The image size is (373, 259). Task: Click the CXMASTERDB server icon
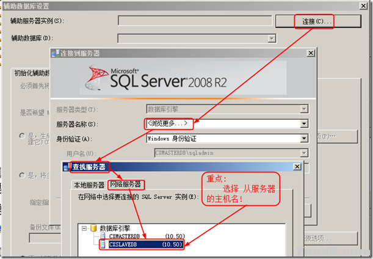tap(103, 236)
